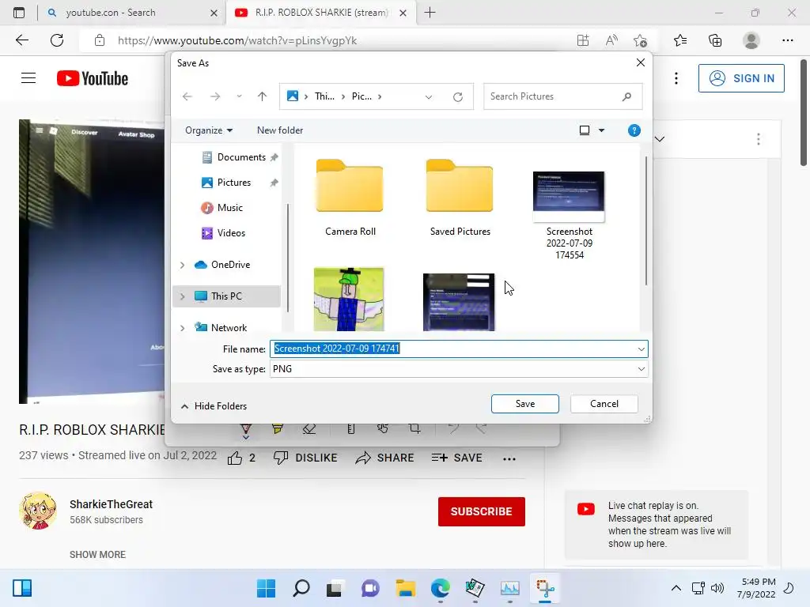Select the Snipping Tool highlighter

pyautogui.click(x=278, y=428)
